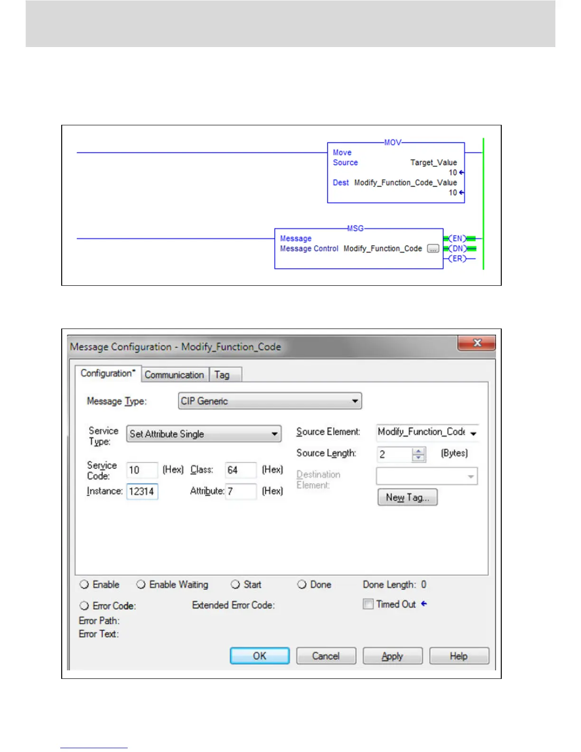Viewport: 581px width, 752px height.
Task: Click the Done Length value
Action: click(423, 584)
